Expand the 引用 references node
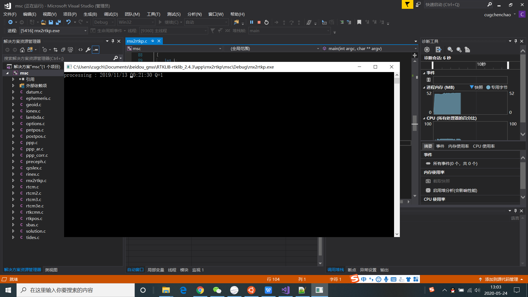The height and width of the screenshot is (297, 528). (13, 79)
